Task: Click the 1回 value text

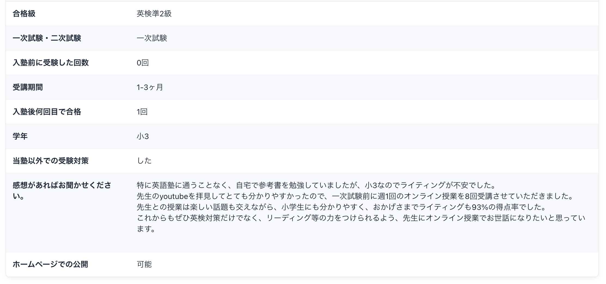Action: (x=142, y=112)
